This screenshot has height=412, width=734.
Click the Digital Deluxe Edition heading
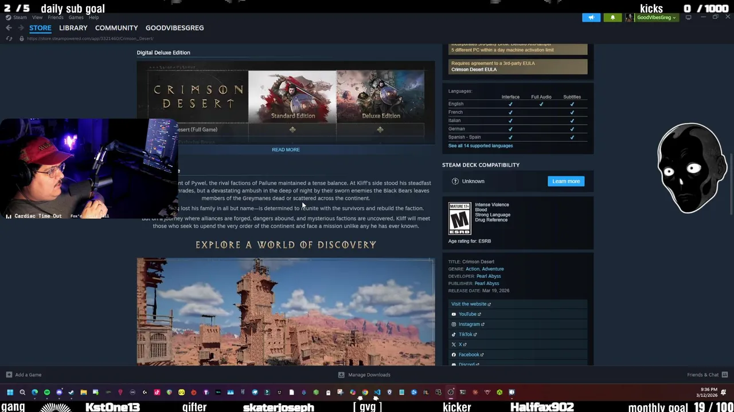pyautogui.click(x=163, y=53)
